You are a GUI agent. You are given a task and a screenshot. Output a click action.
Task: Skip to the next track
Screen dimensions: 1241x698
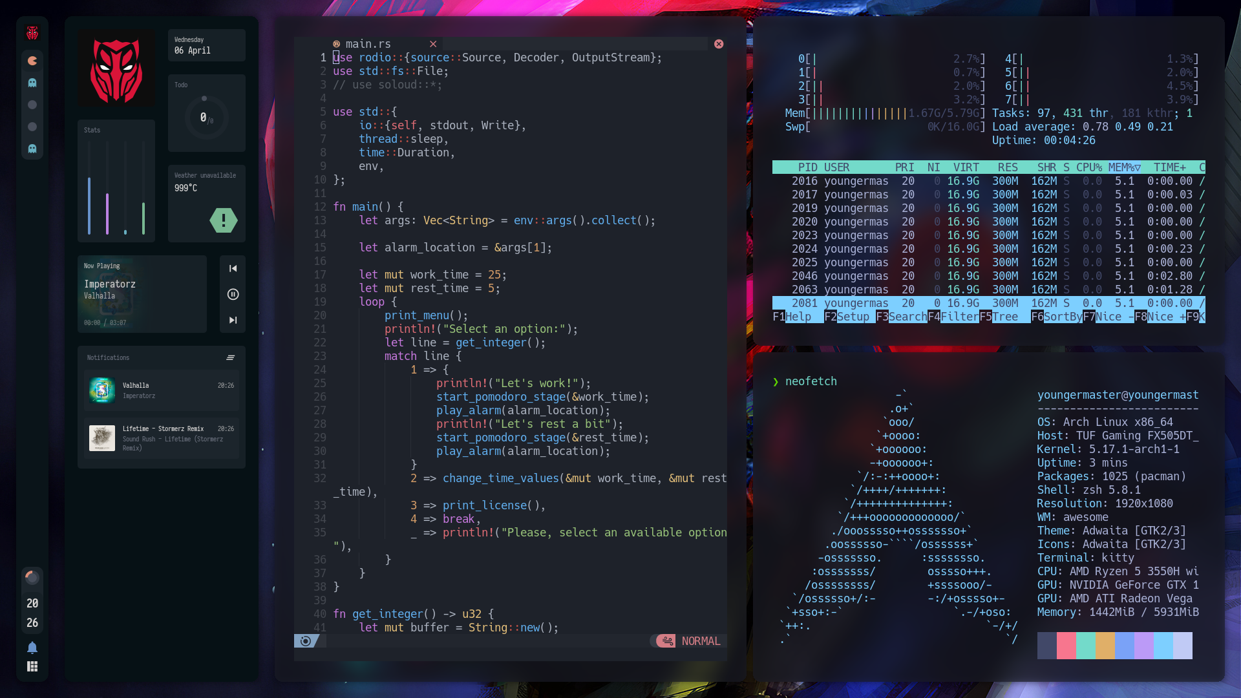click(233, 320)
